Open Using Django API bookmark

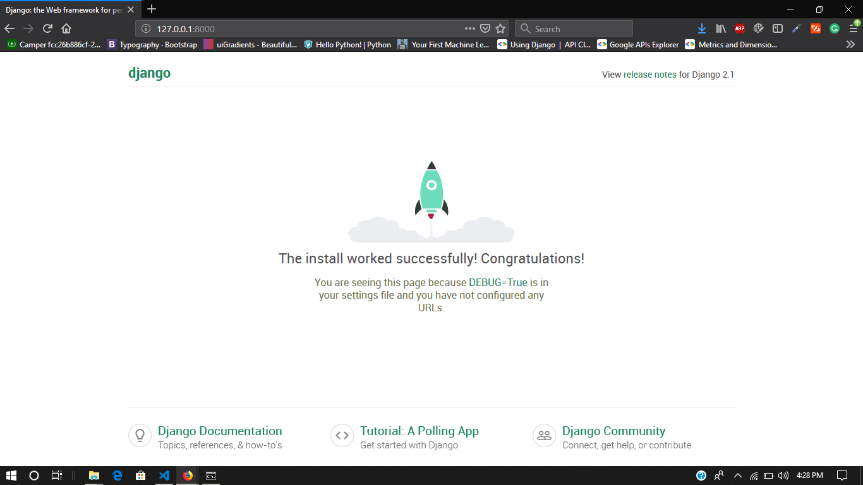tap(544, 44)
